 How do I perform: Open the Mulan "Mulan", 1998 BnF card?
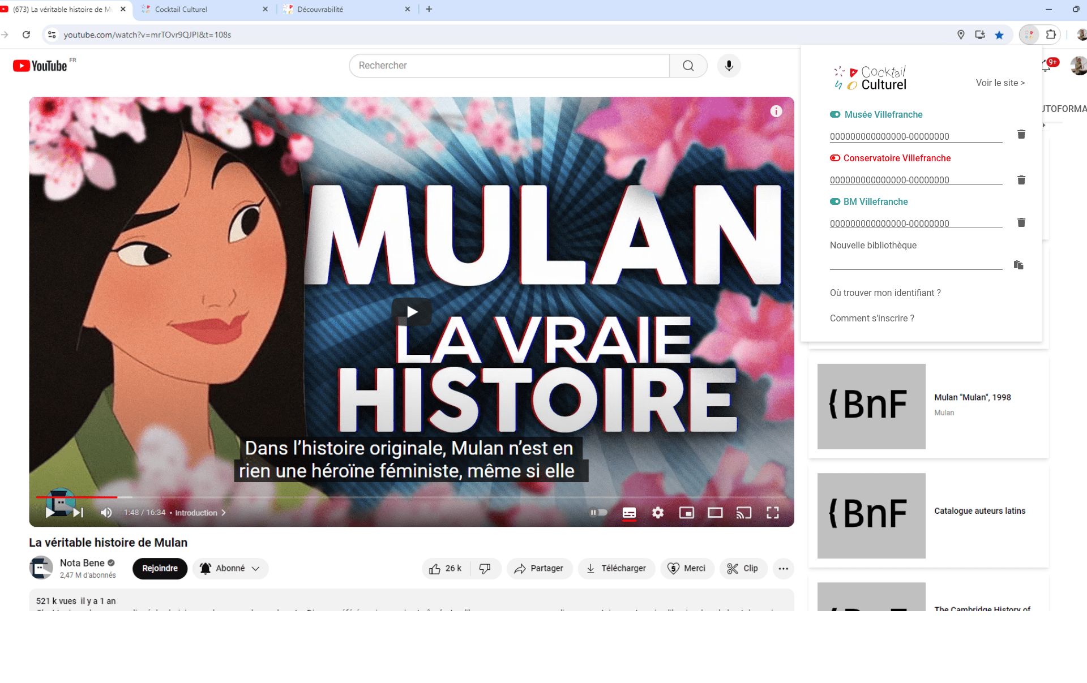[x=928, y=406]
